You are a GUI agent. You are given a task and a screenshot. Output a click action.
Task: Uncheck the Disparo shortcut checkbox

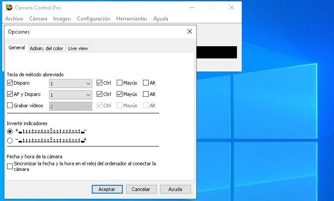pos(10,83)
